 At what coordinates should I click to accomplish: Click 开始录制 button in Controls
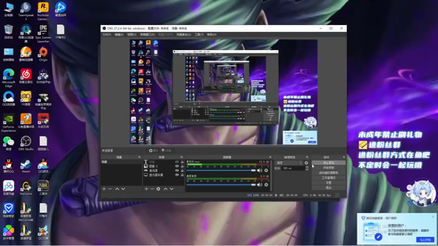[328, 168]
